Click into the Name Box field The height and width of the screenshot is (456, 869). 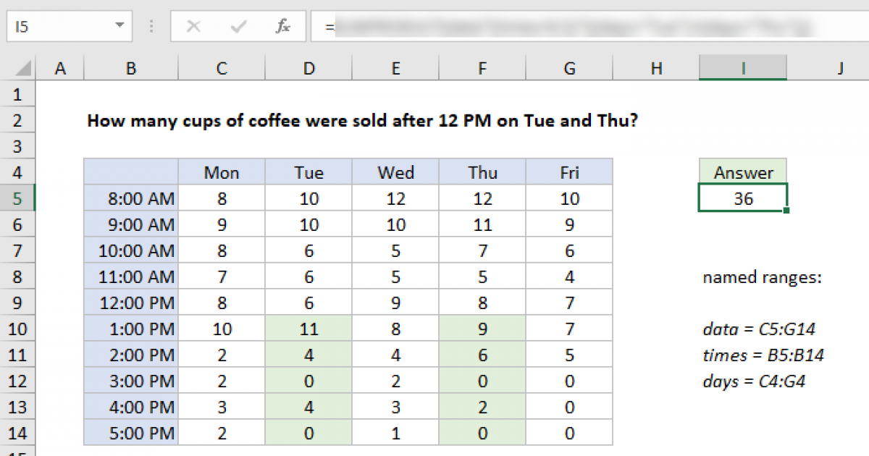(58, 27)
